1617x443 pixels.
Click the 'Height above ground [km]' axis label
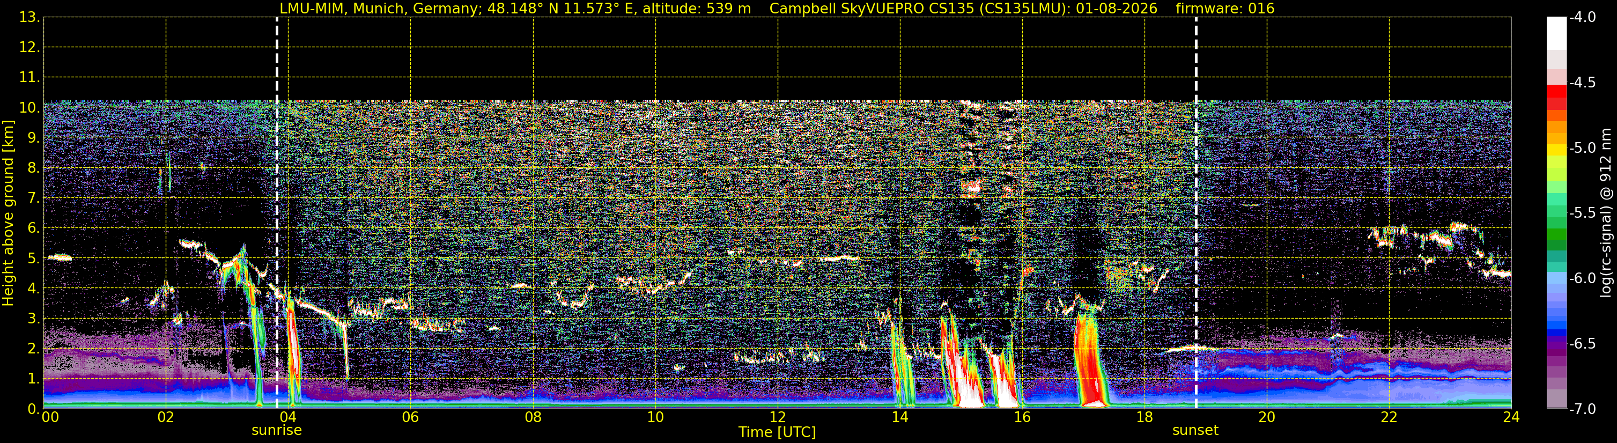pyautogui.click(x=8, y=213)
